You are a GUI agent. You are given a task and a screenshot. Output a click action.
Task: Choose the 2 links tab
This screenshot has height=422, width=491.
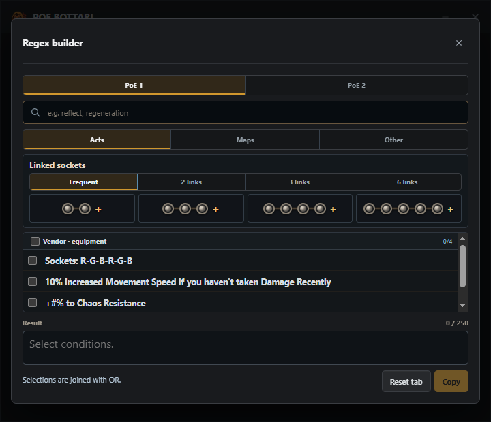(x=192, y=182)
